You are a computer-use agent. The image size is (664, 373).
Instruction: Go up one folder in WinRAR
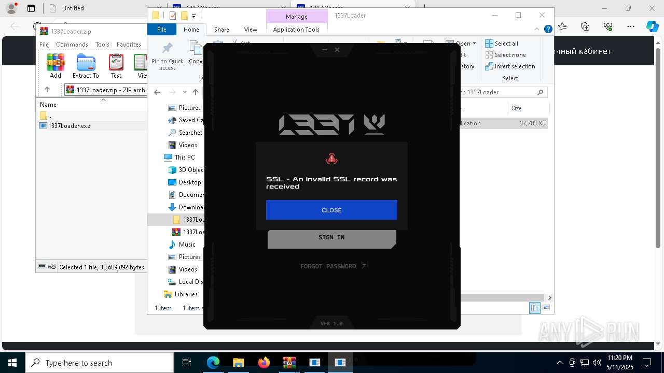(x=47, y=90)
